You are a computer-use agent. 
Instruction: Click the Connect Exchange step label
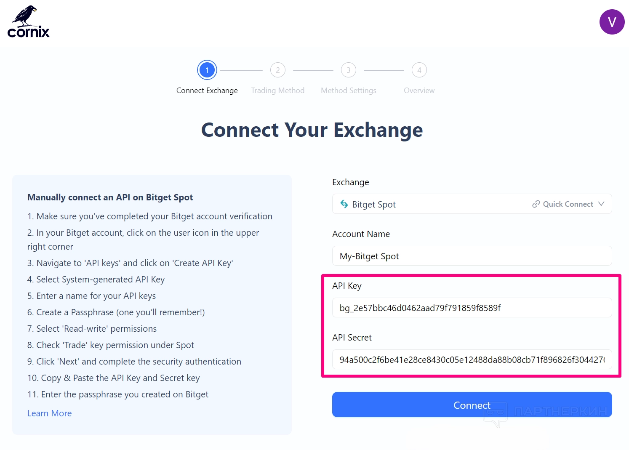(207, 91)
